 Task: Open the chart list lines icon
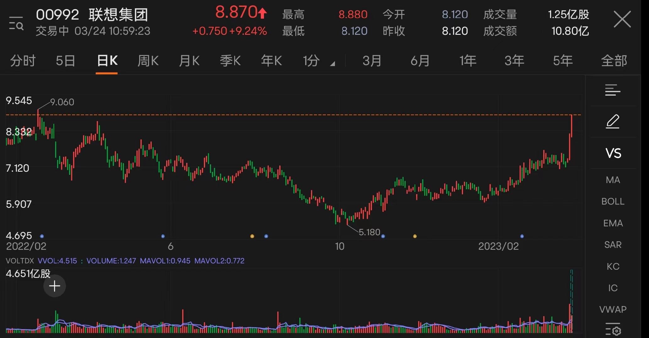coord(613,90)
